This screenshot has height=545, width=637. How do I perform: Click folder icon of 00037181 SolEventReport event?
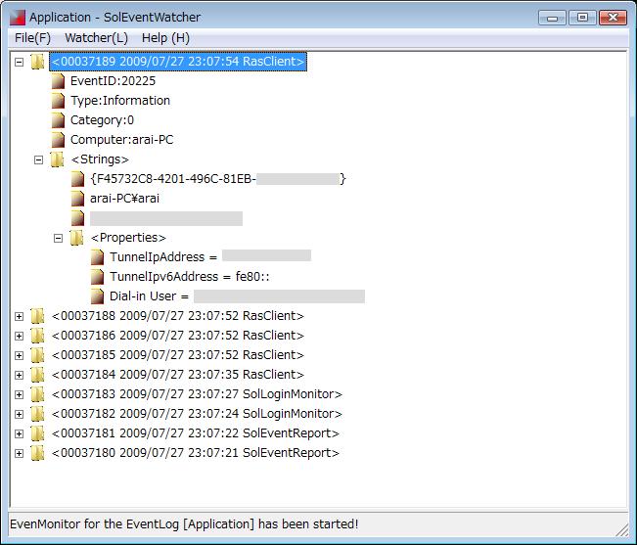pyautogui.click(x=37, y=433)
